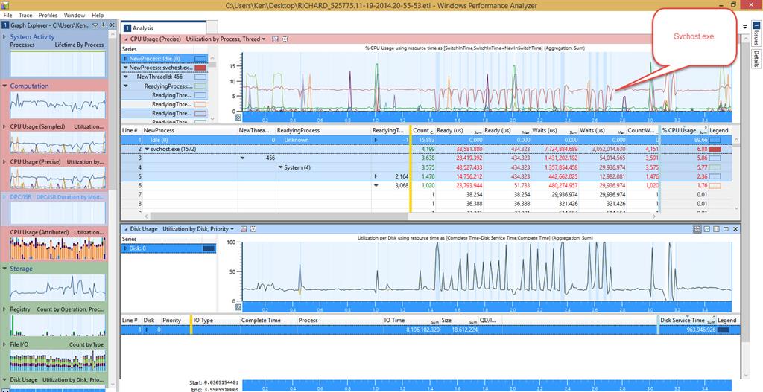
Task: Select the File I/O thumbnail graph
Action: point(57,361)
